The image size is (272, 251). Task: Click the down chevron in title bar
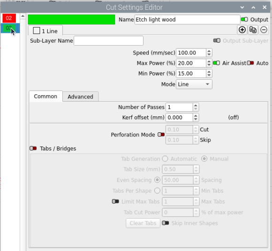[242, 8]
